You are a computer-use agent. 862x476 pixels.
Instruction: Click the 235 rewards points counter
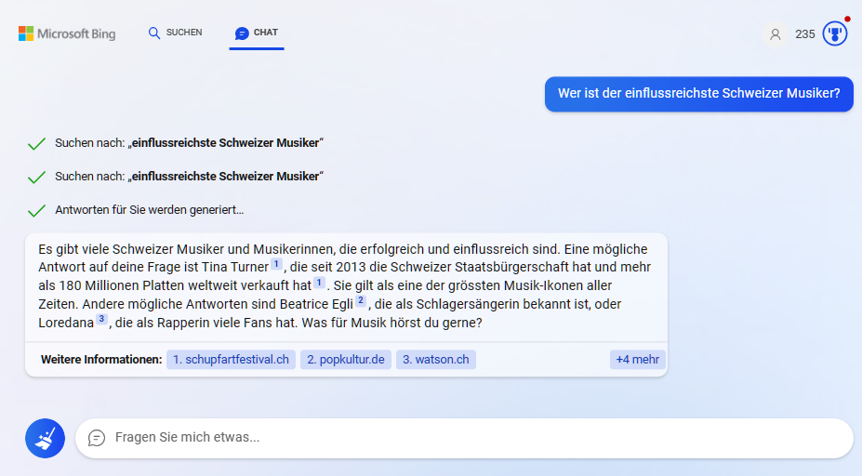point(805,34)
